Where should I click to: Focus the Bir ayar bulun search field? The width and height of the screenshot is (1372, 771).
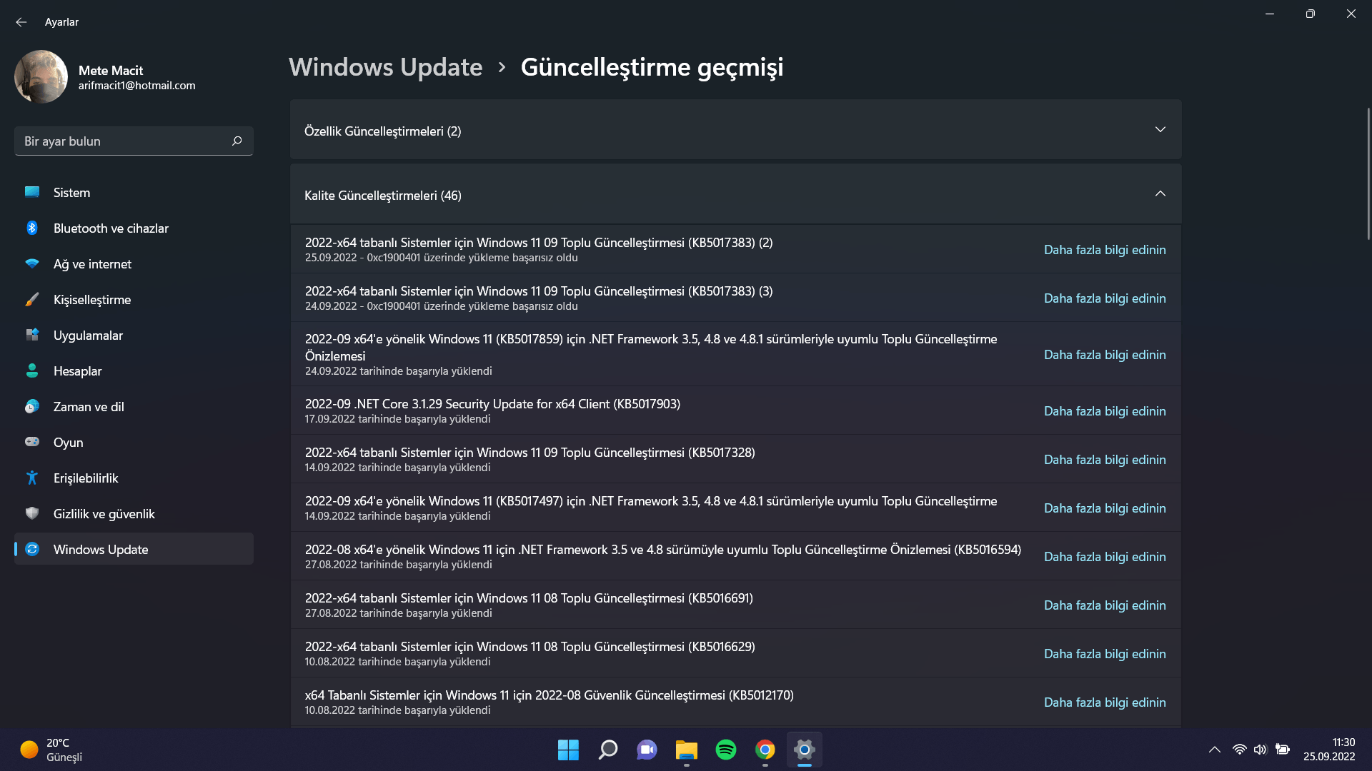[121, 141]
